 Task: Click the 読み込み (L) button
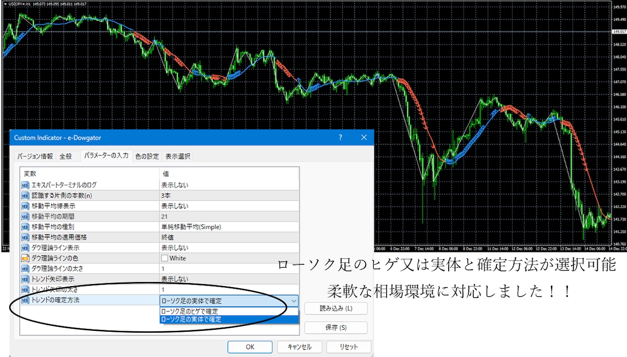pos(336,308)
